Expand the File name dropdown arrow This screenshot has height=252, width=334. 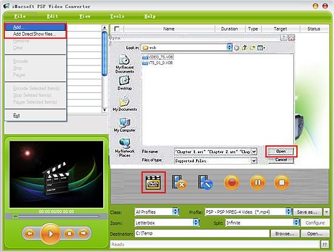click(x=254, y=151)
